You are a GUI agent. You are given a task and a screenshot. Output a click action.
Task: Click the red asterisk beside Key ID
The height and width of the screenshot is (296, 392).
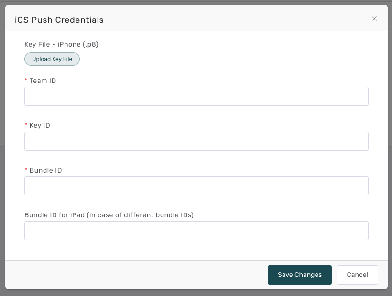coord(26,125)
